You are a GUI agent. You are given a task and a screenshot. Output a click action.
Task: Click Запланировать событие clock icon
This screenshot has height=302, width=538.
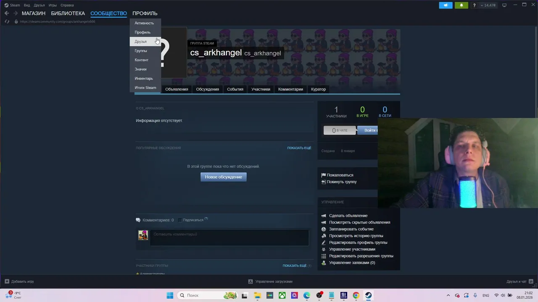click(x=324, y=229)
